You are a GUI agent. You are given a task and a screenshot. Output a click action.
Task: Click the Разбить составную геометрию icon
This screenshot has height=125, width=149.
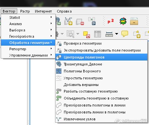59,91
